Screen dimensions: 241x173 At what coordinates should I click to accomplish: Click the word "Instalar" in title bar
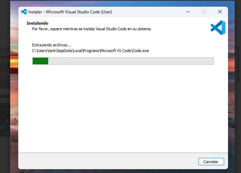pos(37,12)
